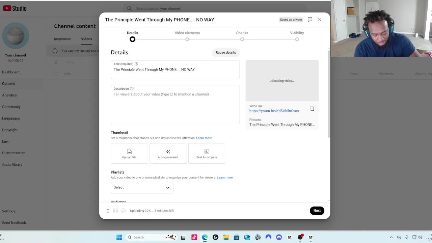Click the YouTube Studio logo
This screenshot has width=432, height=243.
point(15,8)
